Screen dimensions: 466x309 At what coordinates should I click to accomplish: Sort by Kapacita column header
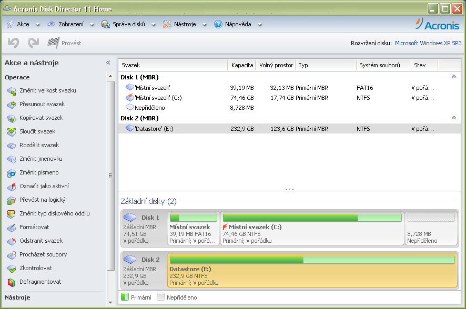coord(241,65)
